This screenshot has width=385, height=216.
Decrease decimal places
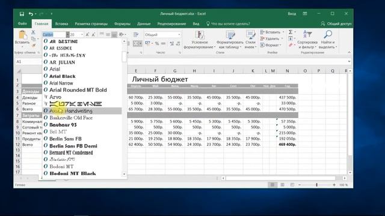tap(178, 43)
